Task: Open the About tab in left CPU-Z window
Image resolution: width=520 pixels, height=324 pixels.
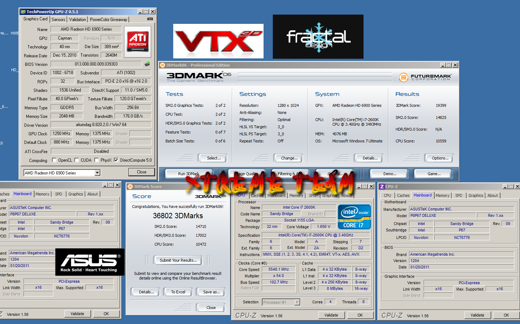Action: point(92,194)
